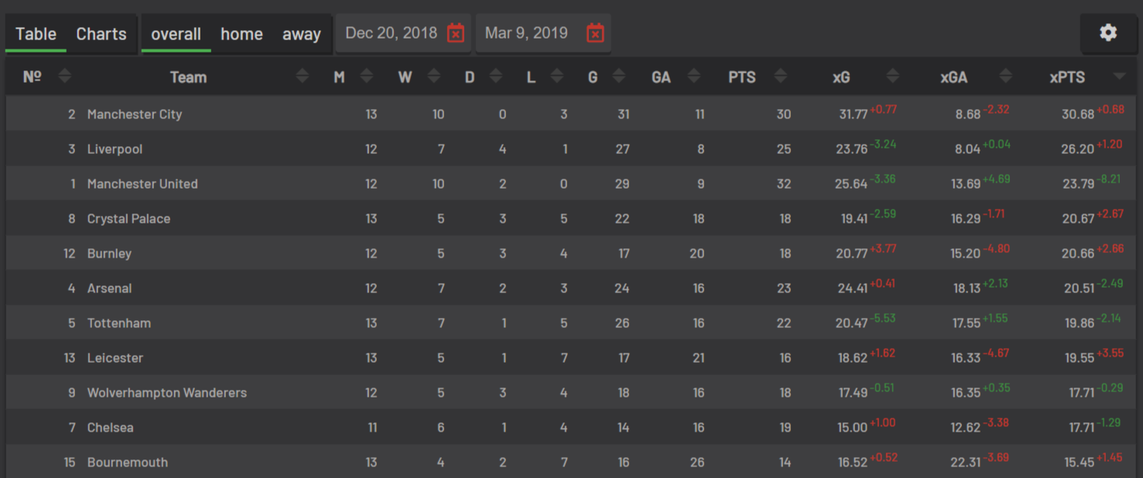
Task: Open the start date picker field
Action: point(391,33)
